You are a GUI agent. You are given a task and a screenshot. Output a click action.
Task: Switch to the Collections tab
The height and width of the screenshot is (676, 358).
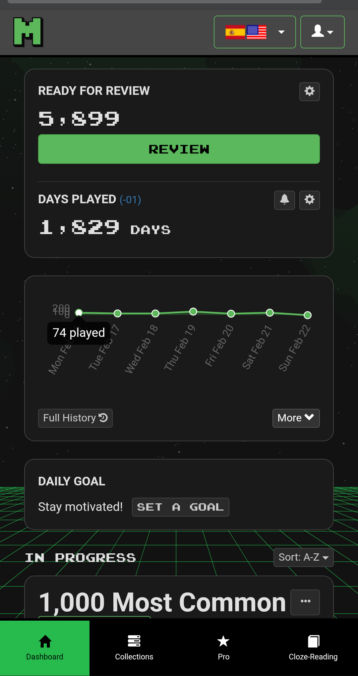point(134,648)
